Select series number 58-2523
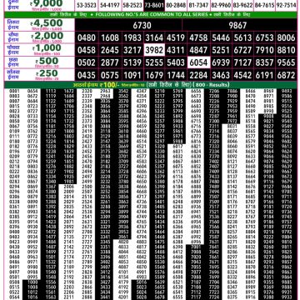Viewport: 300px width, 300px height. pyautogui.click(x=132, y=5)
